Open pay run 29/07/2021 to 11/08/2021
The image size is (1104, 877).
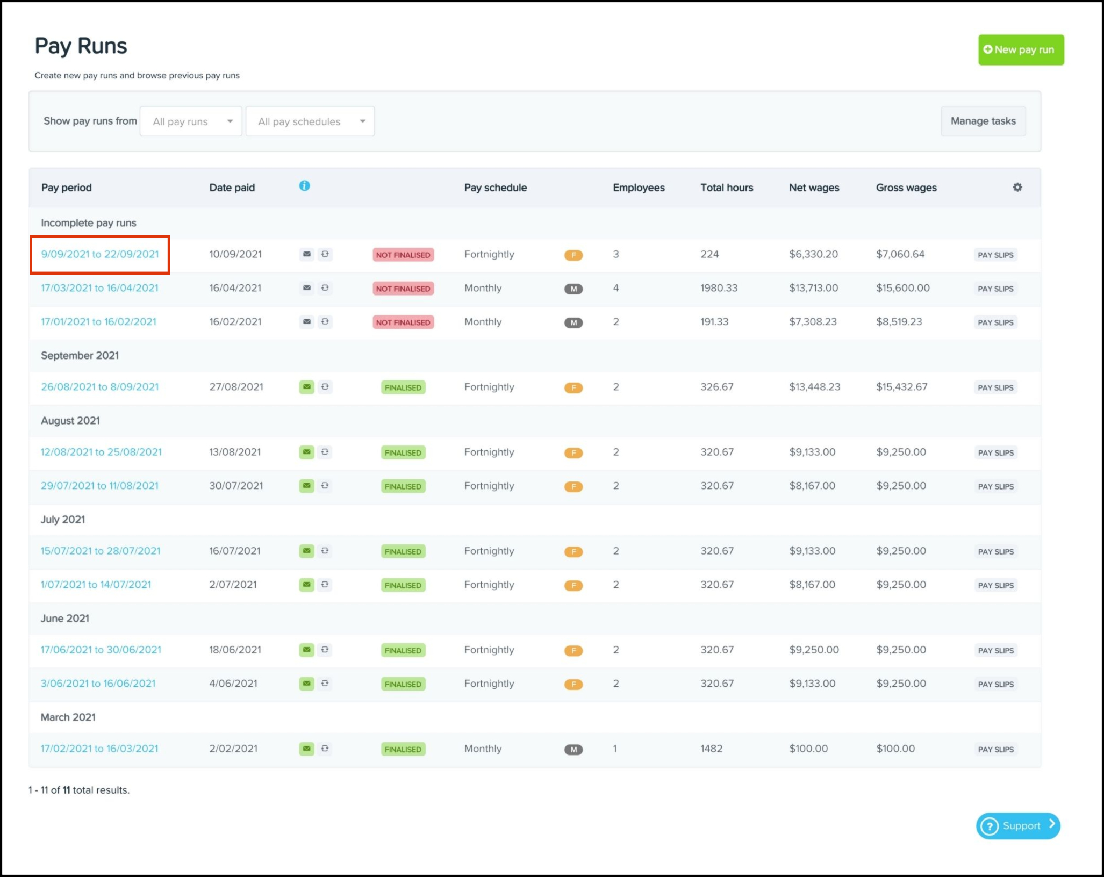[x=99, y=486]
